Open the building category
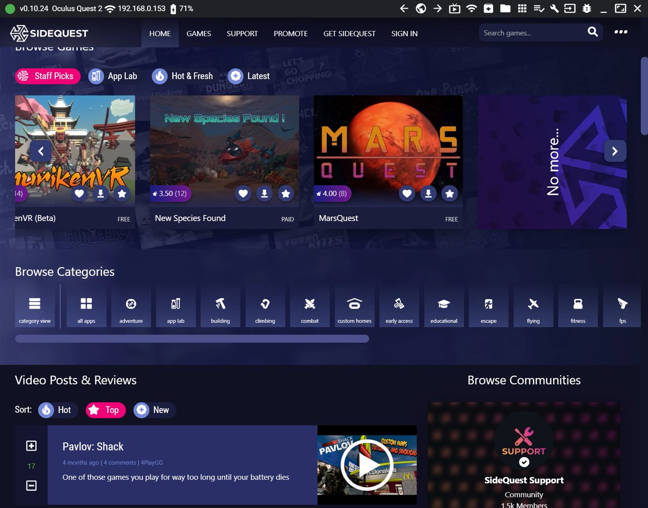This screenshot has width=648, height=508. 220,306
